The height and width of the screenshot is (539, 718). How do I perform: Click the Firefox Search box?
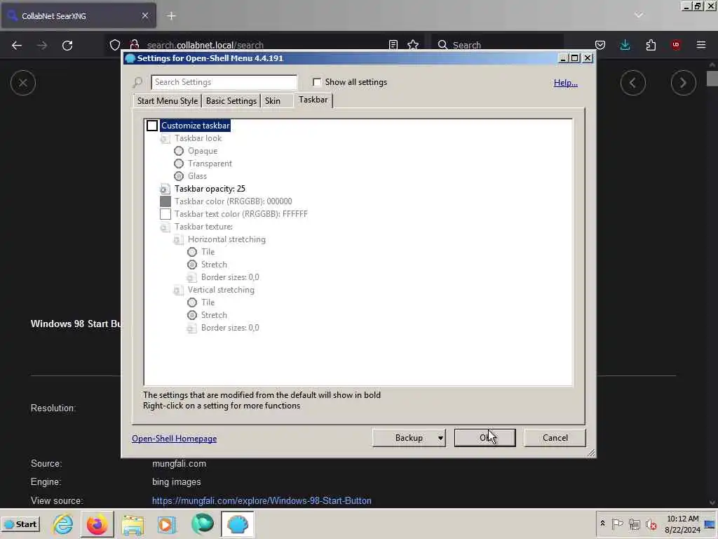(497, 45)
